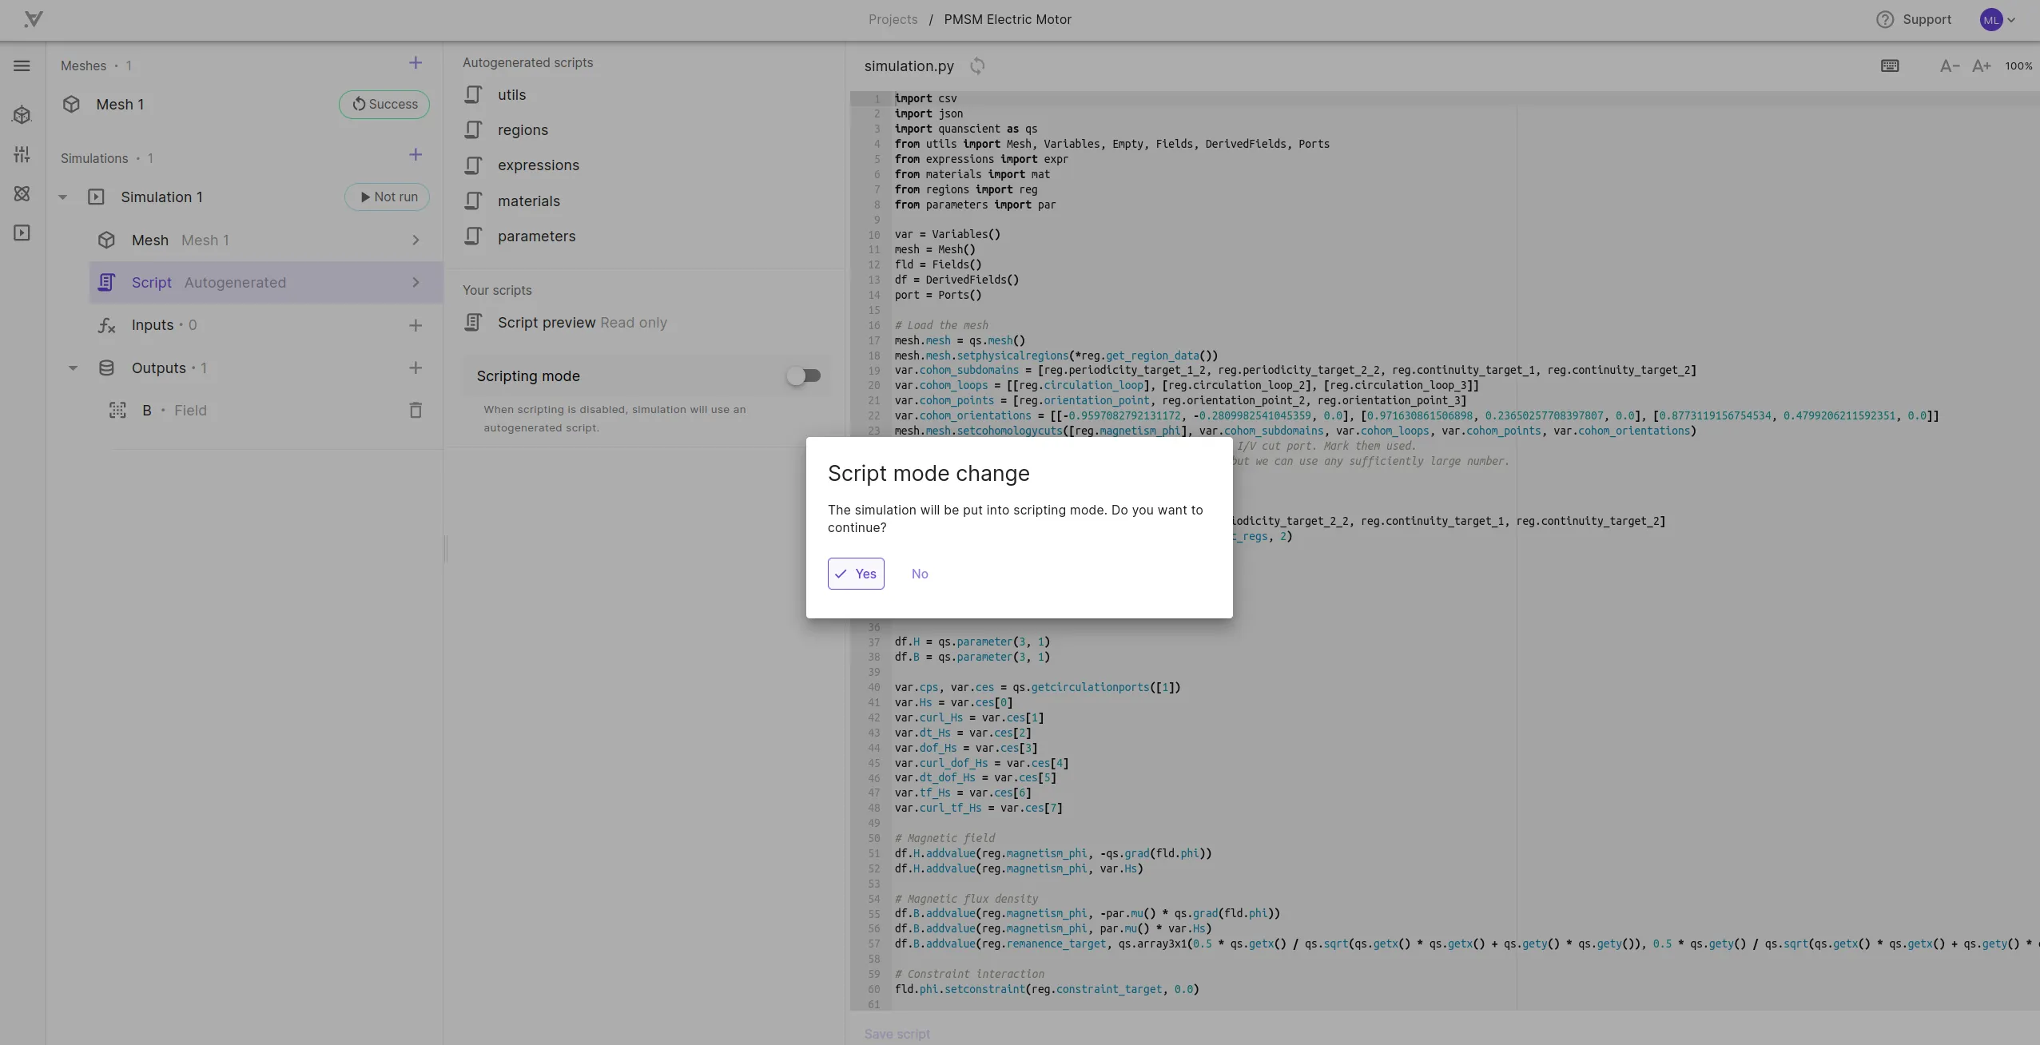Screen dimensions: 2040x1045
Task: Click the app logo icon
Action: tap(33, 19)
